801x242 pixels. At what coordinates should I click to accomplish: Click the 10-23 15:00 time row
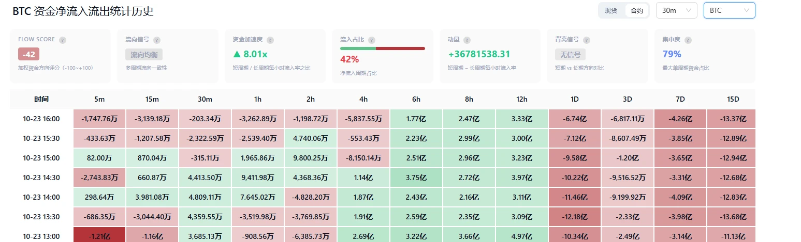point(41,158)
